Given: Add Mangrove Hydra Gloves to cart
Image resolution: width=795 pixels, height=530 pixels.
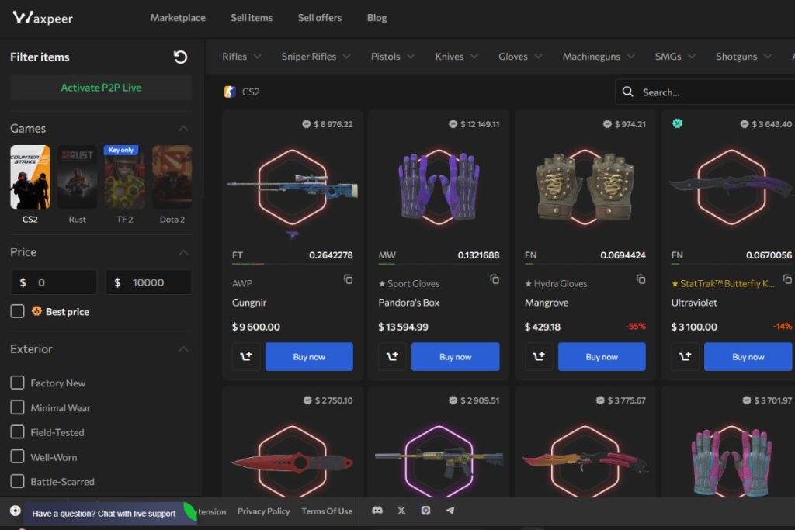Looking at the screenshot, I should [x=539, y=356].
